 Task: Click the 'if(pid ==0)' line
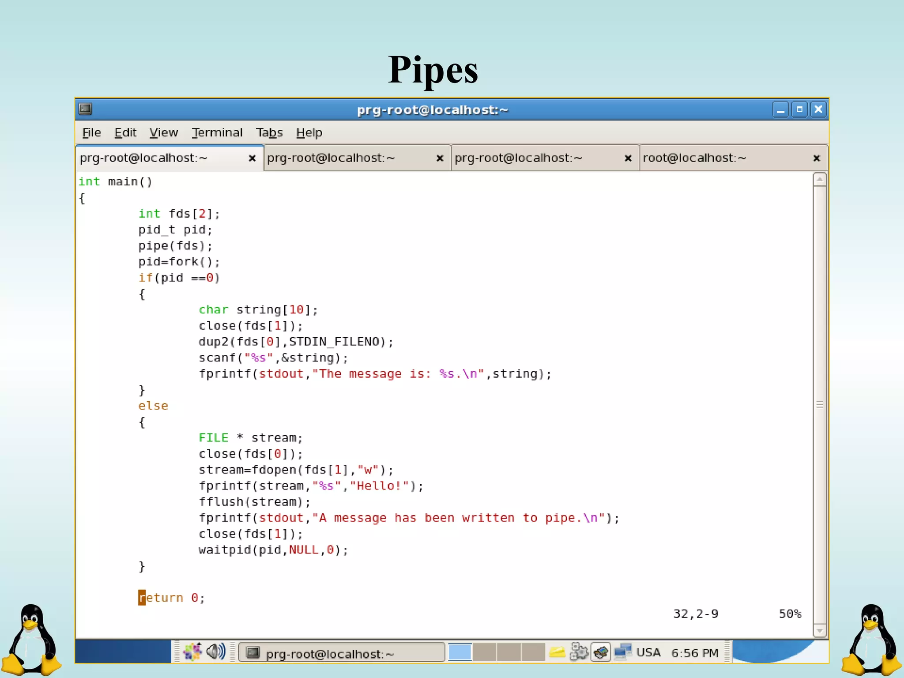pos(179,278)
